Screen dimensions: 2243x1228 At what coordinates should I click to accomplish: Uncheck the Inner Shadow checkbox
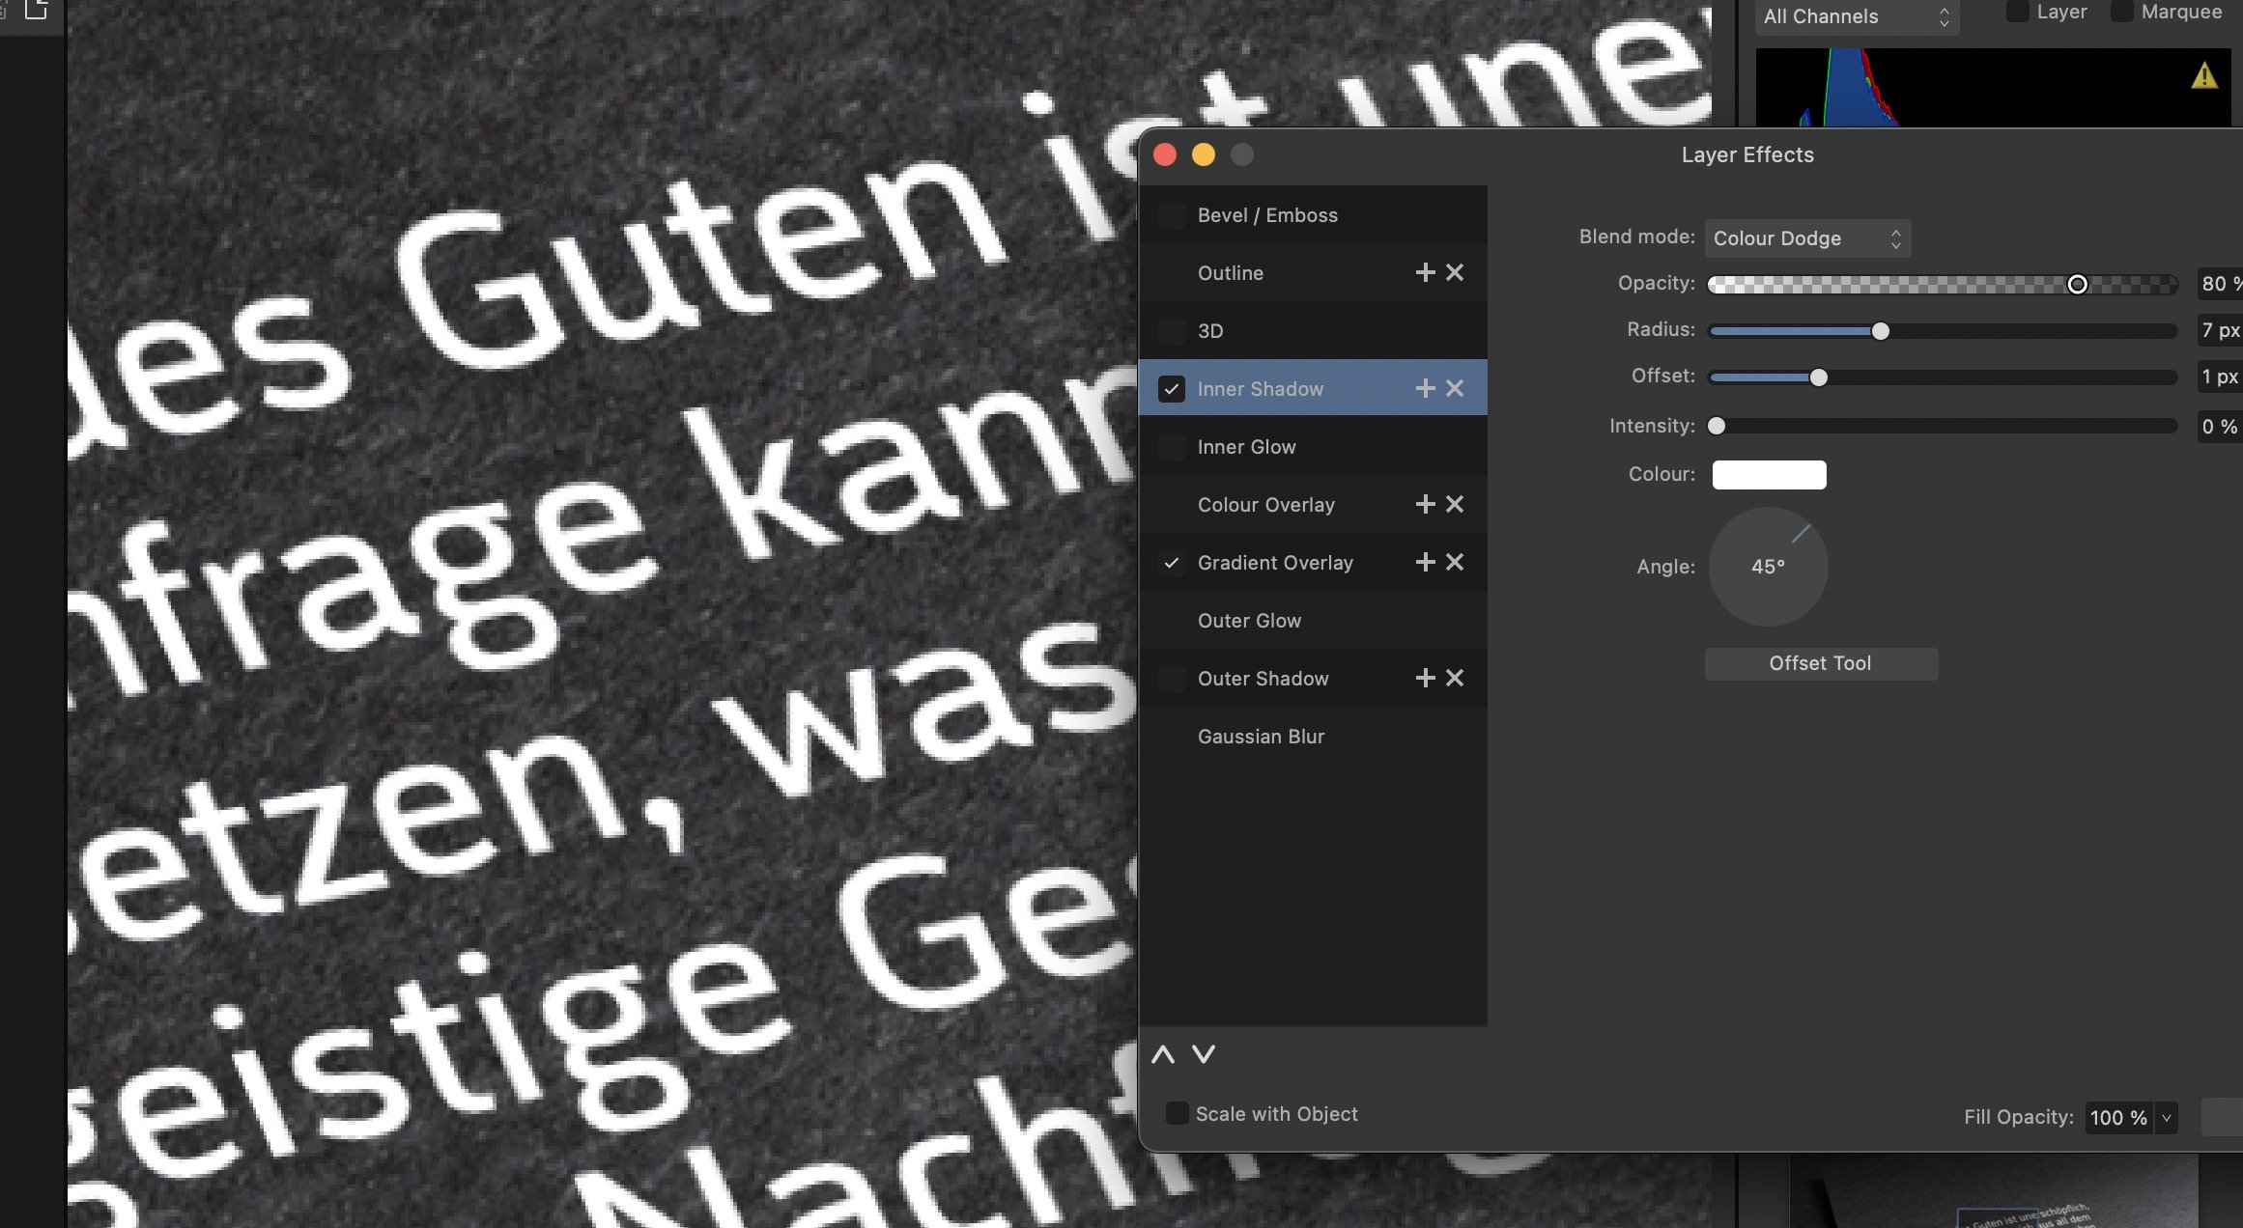[1172, 389]
